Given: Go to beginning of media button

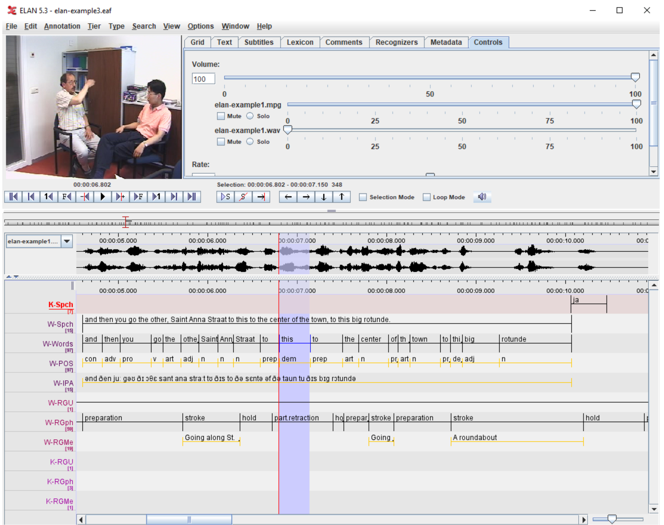Looking at the screenshot, I should 13,197.
